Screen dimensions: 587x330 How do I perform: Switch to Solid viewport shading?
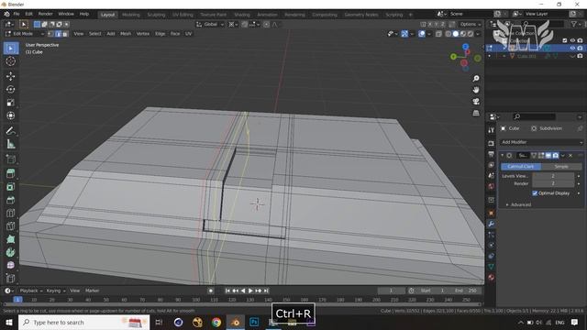[456, 34]
